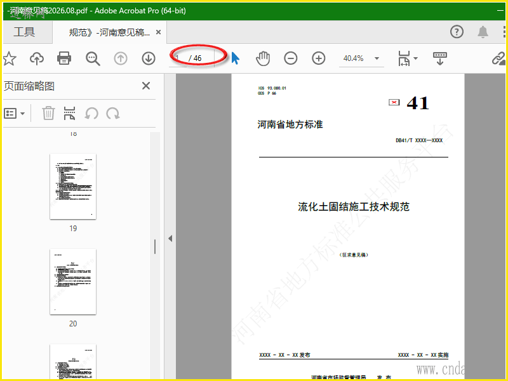Screen dimensions: 508x381
Task: Click the thumbnail panel scrollbar
Action: click(x=155, y=246)
